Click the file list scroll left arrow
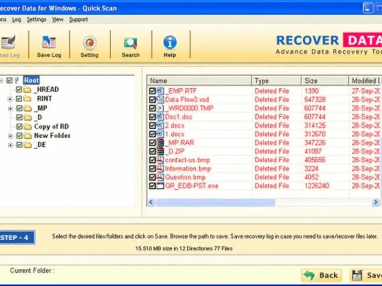Viewport: 382px width, 286px height. (x=151, y=202)
